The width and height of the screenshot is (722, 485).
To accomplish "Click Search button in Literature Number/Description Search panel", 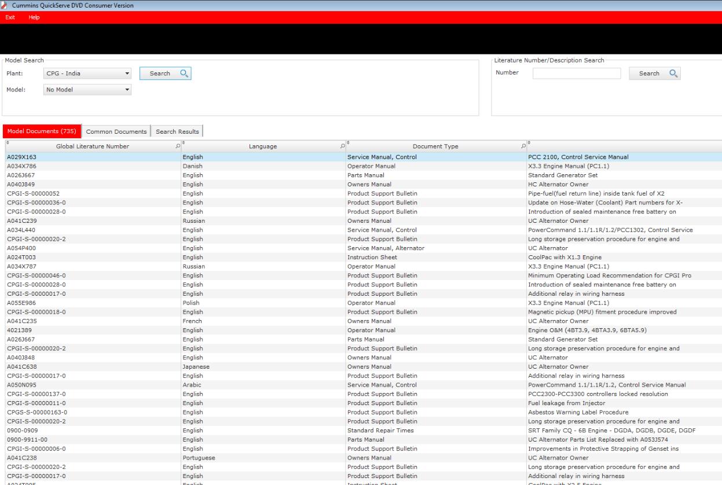I will (655, 74).
